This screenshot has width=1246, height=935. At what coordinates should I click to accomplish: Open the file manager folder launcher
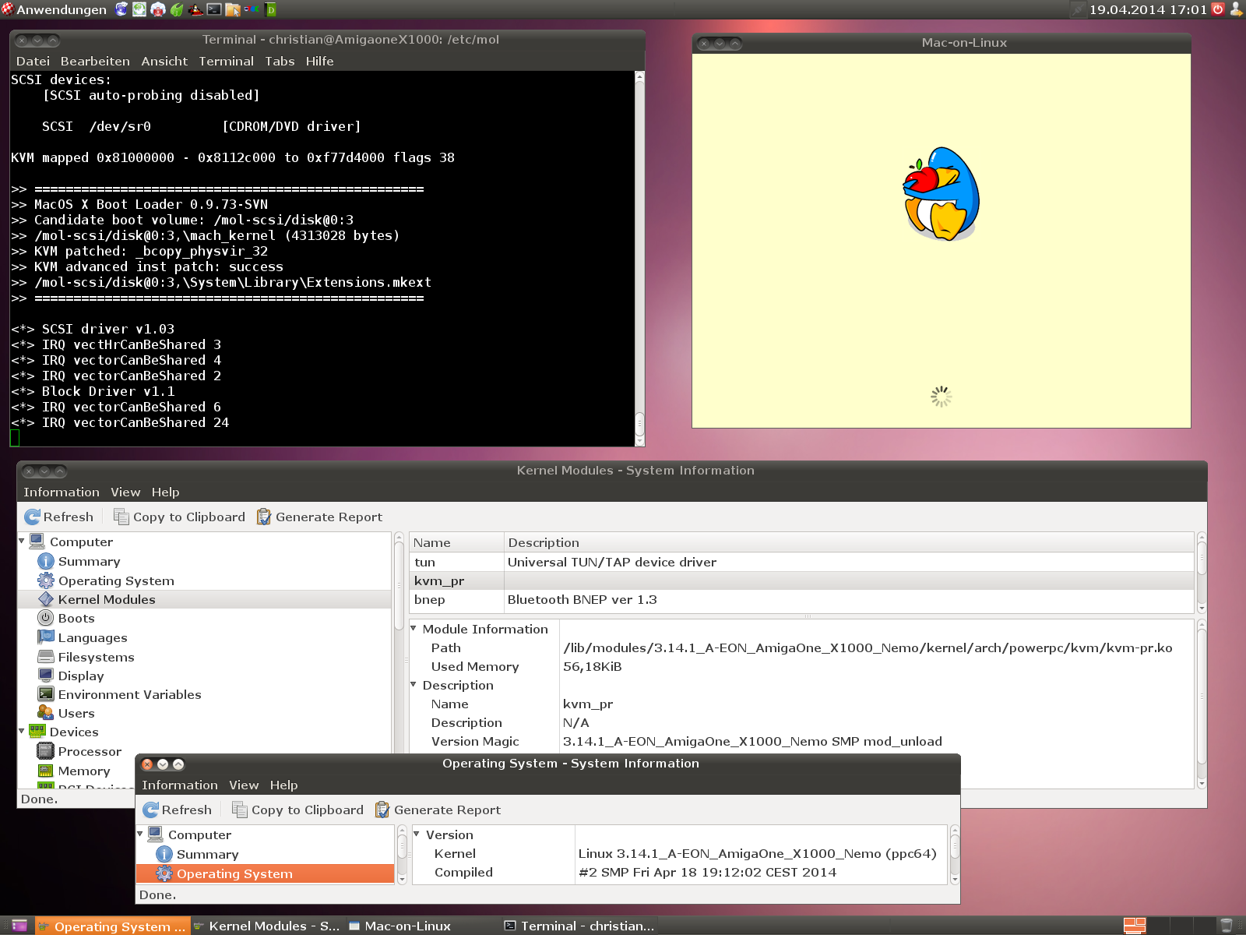[x=233, y=9]
